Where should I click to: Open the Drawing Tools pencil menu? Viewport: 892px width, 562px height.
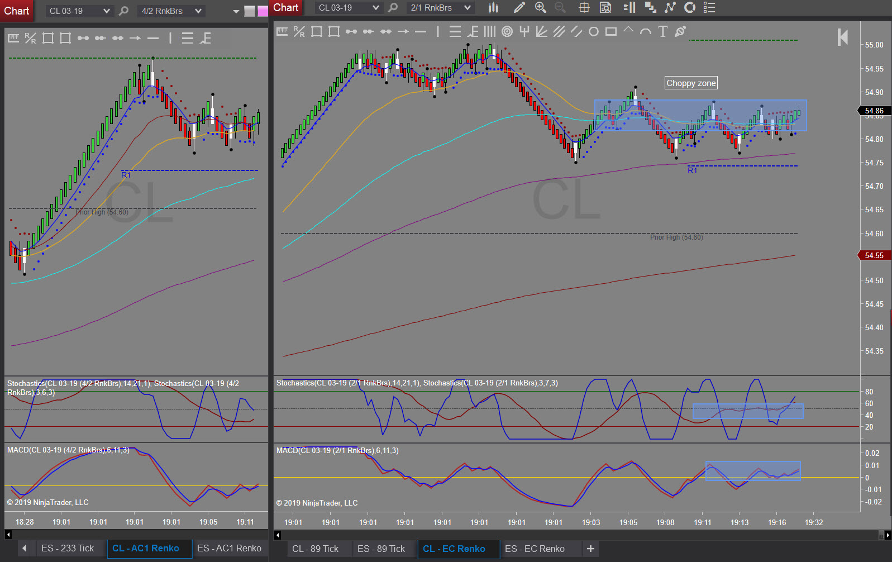[x=519, y=7]
